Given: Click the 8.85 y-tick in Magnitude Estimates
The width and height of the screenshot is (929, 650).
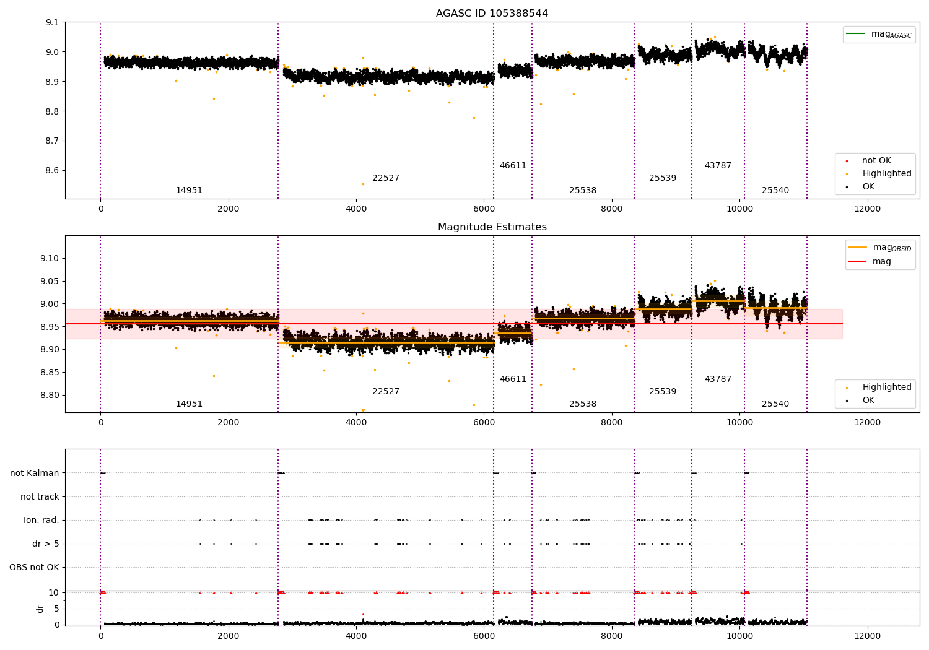Looking at the screenshot, I should 50,373.
